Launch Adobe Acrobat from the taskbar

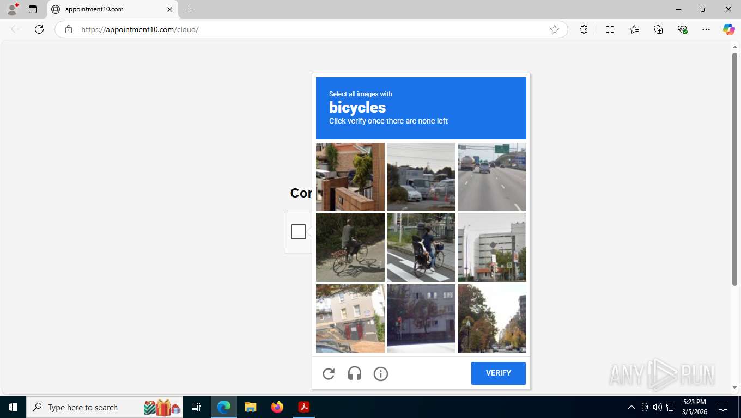[x=303, y=407]
